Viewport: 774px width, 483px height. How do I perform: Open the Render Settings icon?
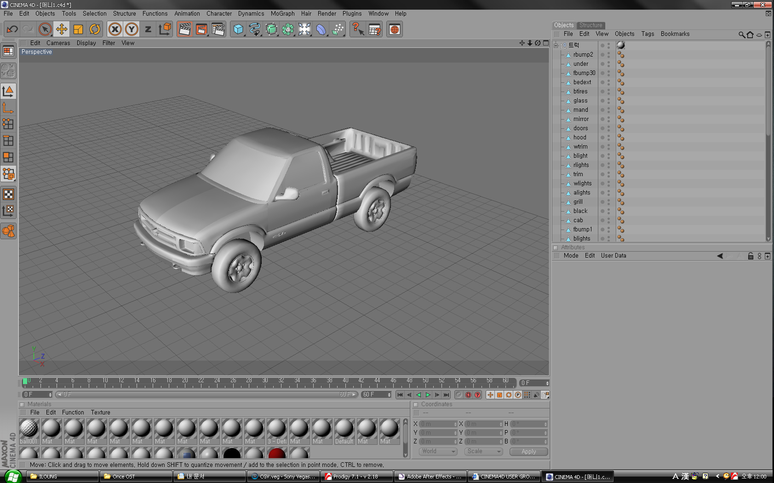tap(218, 29)
